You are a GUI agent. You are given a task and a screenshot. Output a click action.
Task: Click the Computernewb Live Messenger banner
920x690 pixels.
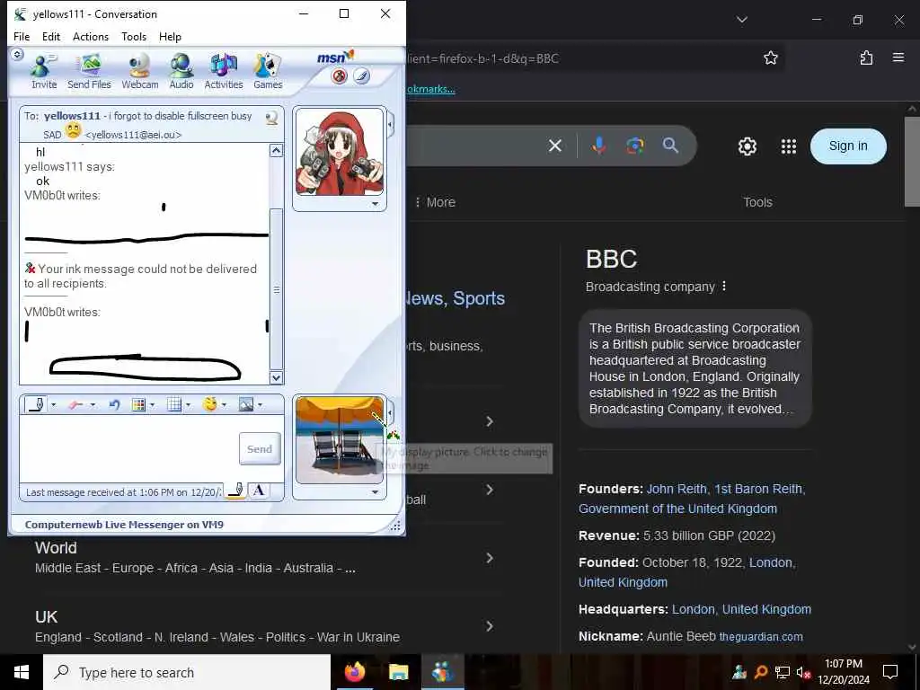[x=124, y=525]
